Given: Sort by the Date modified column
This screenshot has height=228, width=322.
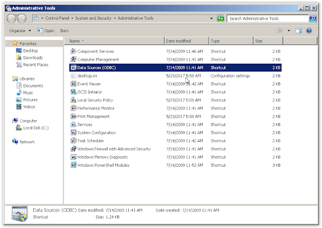Looking at the screenshot, I should [187, 41].
